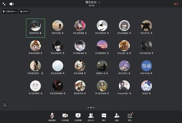
Task: Click the transcribing status button
Action: [24, 12]
